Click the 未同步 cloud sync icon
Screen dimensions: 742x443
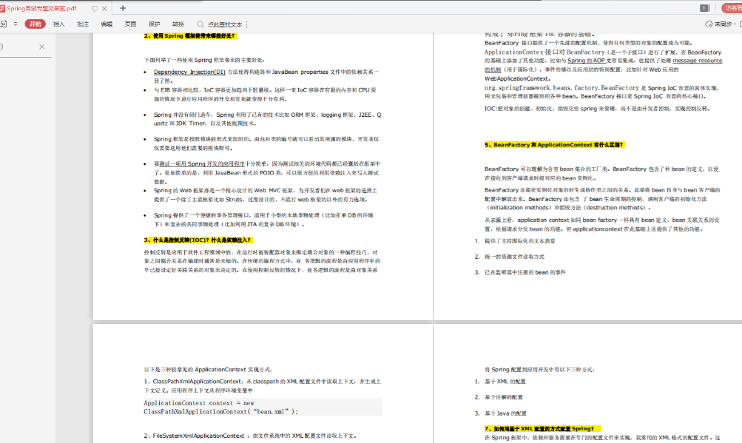click(x=709, y=24)
